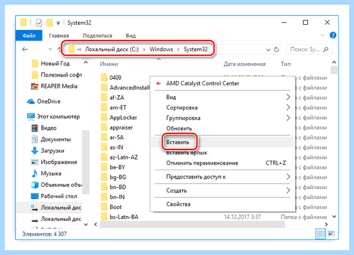Viewport: 354px width, 255px height.
Task: Open the address bar history dropdown
Action: tap(268, 49)
